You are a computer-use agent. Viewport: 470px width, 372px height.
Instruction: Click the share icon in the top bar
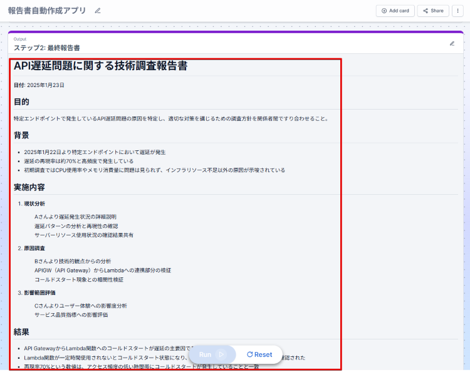(x=426, y=11)
